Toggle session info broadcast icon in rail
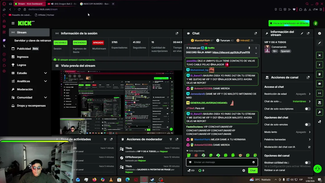 point(319,93)
